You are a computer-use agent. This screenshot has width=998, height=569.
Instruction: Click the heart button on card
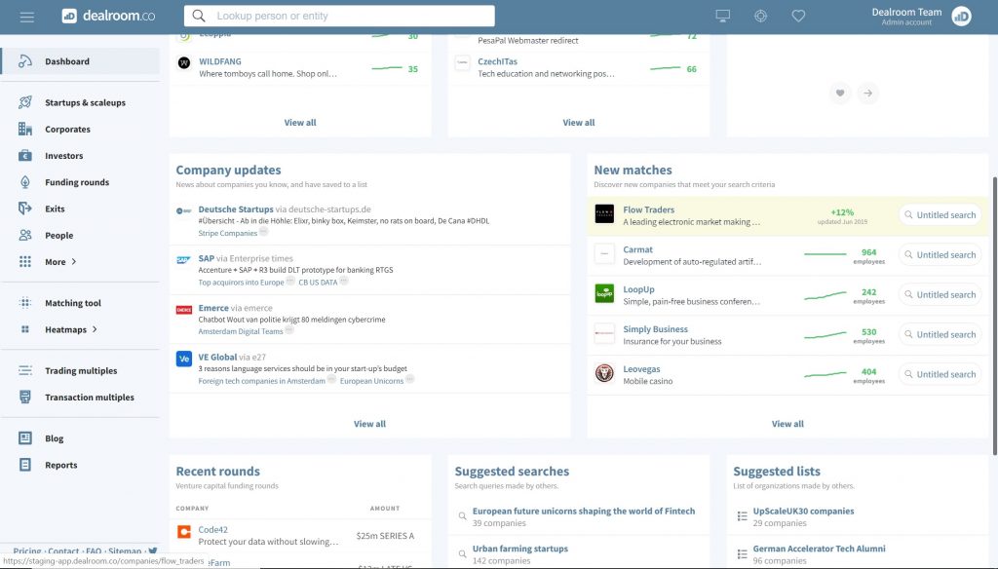point(840,94)
